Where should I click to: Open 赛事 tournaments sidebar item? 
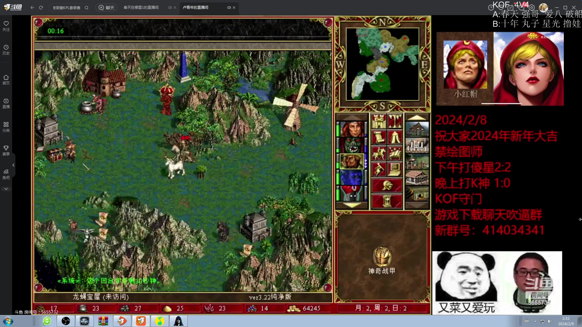click(x=6, y=150)
